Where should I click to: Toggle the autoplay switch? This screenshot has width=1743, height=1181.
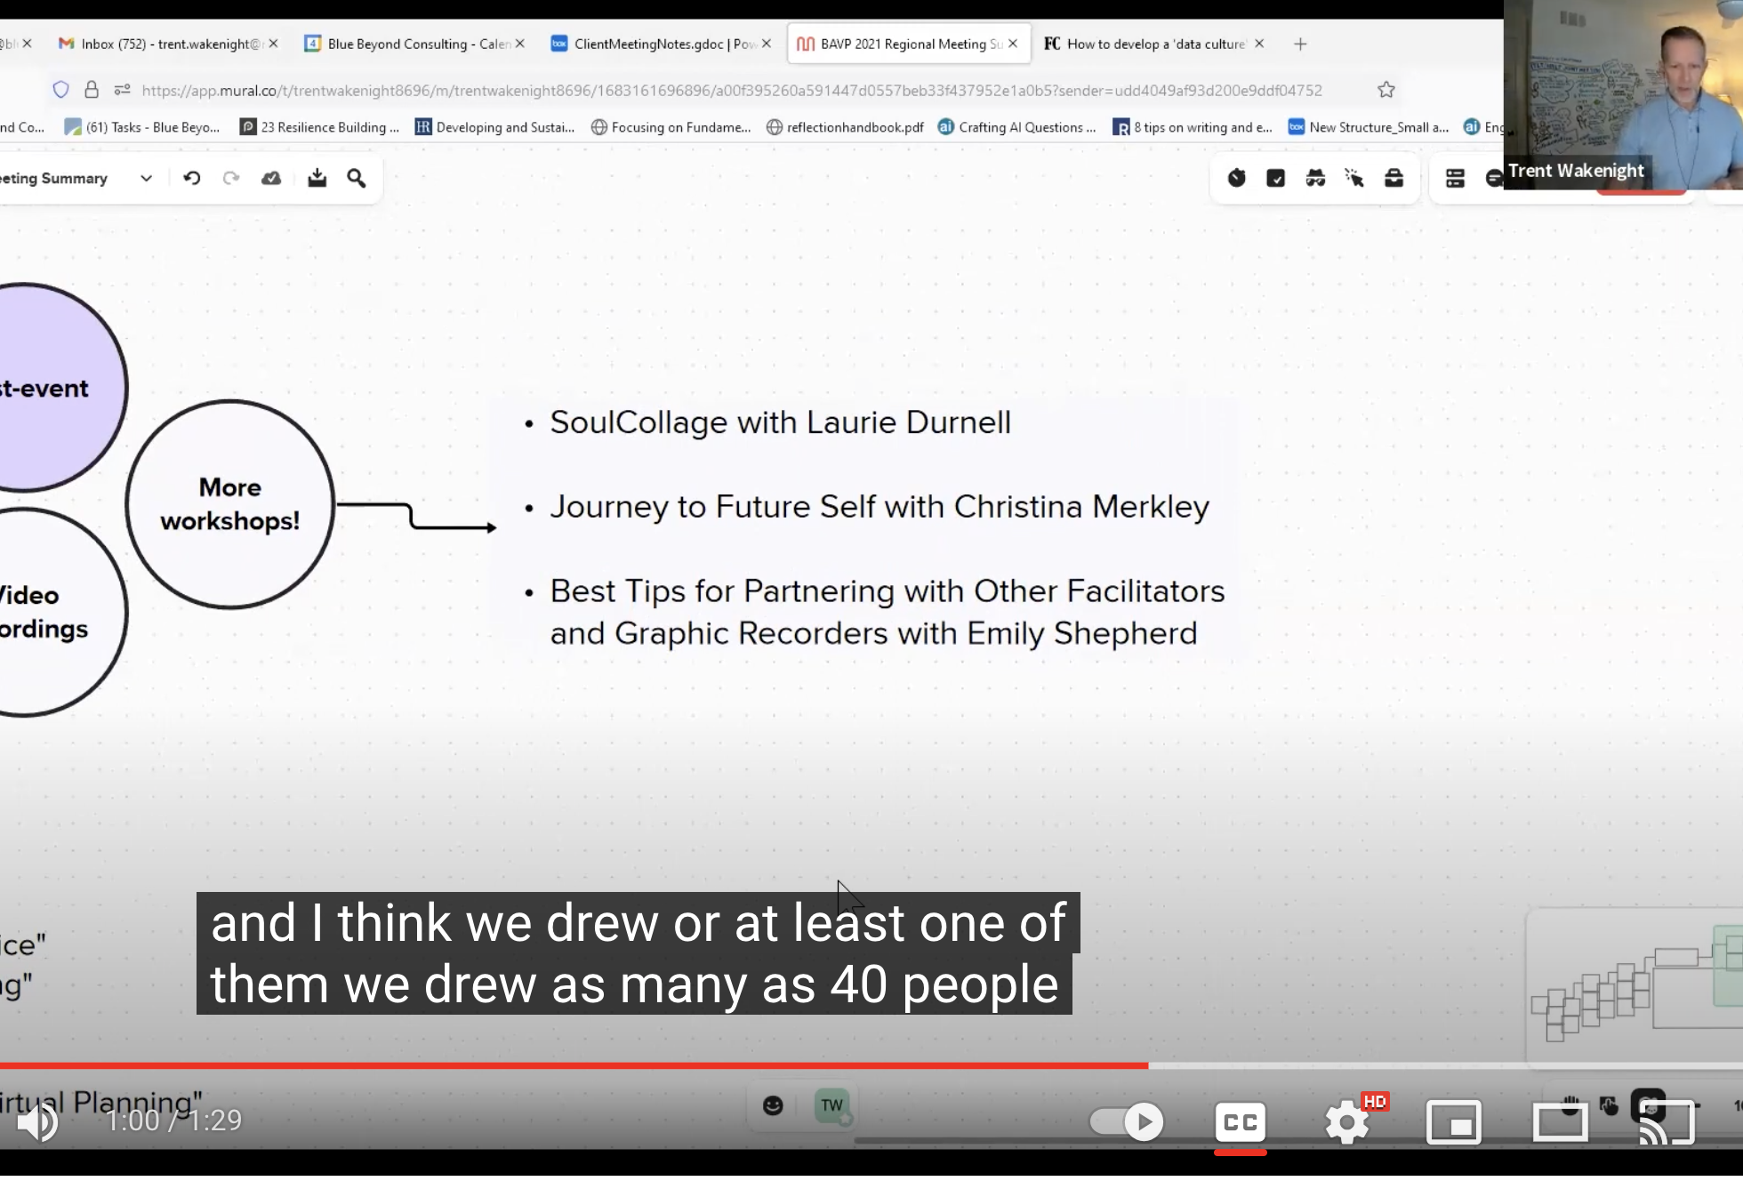pyautogui.click(x=1126, y=1121)
